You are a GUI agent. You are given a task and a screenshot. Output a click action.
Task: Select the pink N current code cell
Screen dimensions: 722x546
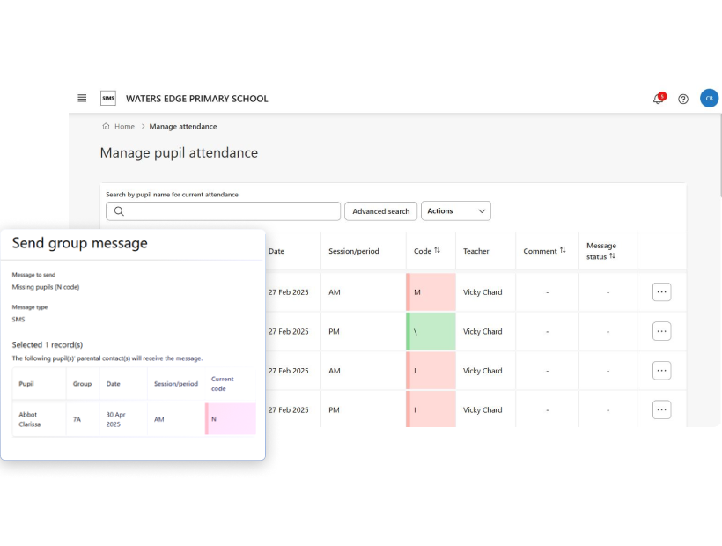click(231, 419)
